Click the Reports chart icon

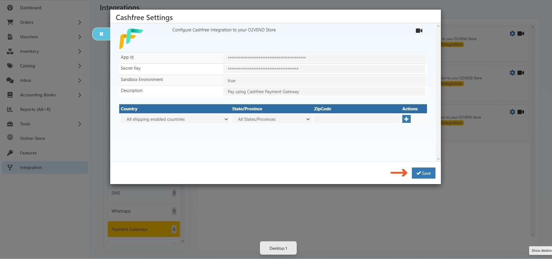click(10, 109)
